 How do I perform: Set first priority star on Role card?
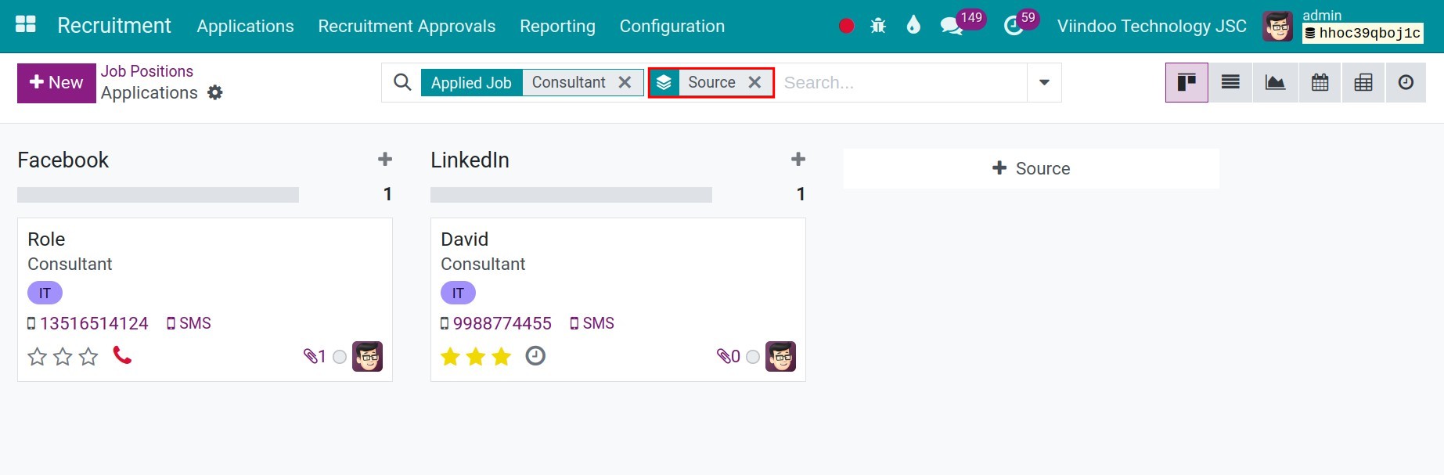[37, 357]
